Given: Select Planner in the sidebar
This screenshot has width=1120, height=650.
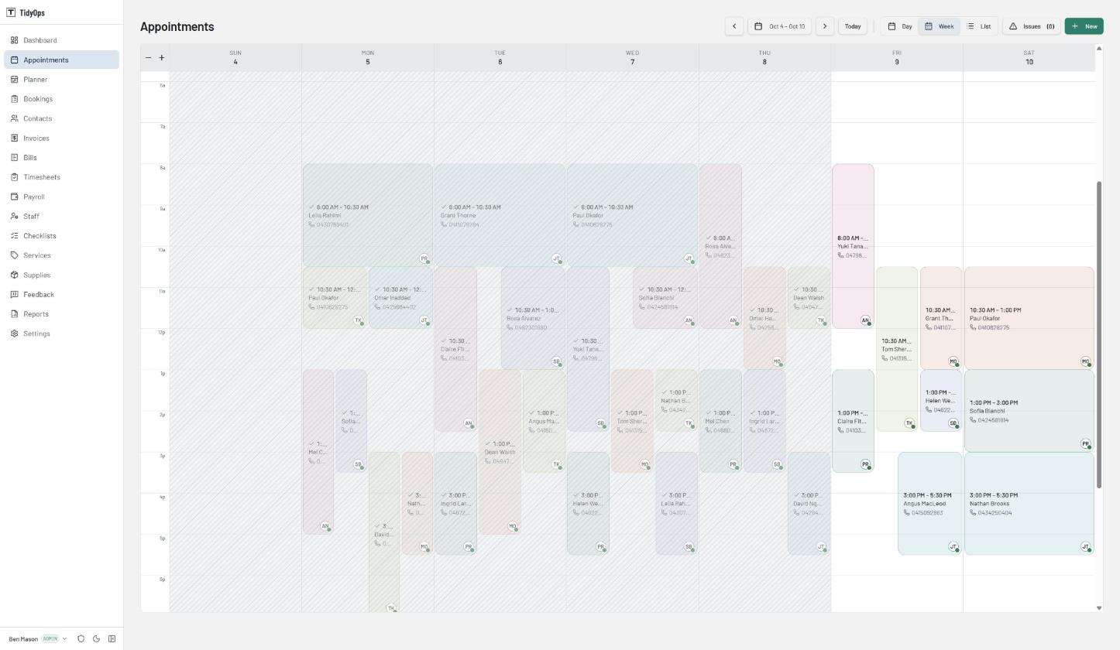Looking at the screenshot, I should pos(61,79).
